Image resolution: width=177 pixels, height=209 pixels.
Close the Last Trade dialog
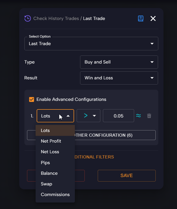tap(153, 18)
